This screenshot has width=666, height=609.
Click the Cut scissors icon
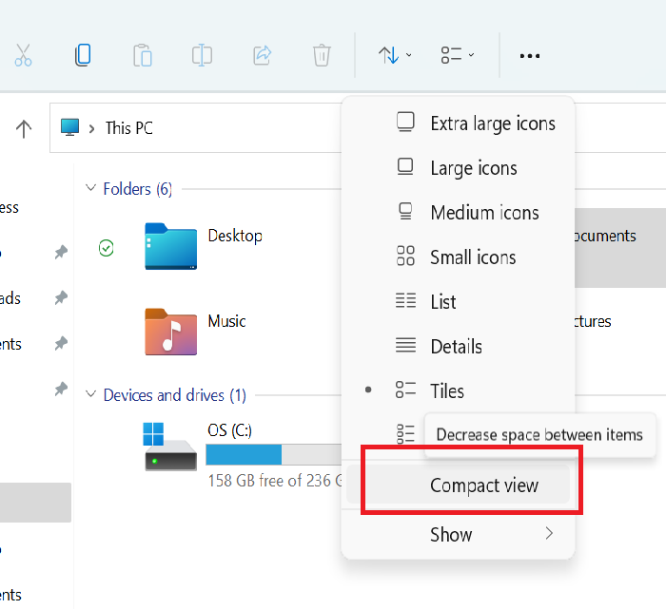pos(24,55)
